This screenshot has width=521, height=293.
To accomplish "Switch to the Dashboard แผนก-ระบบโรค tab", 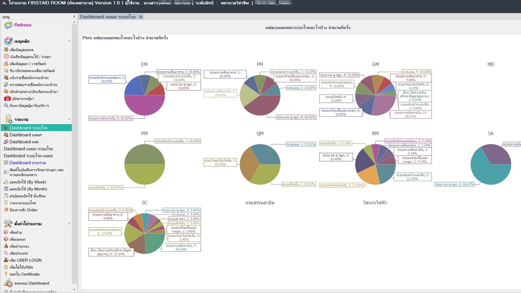I will point(108,17).
